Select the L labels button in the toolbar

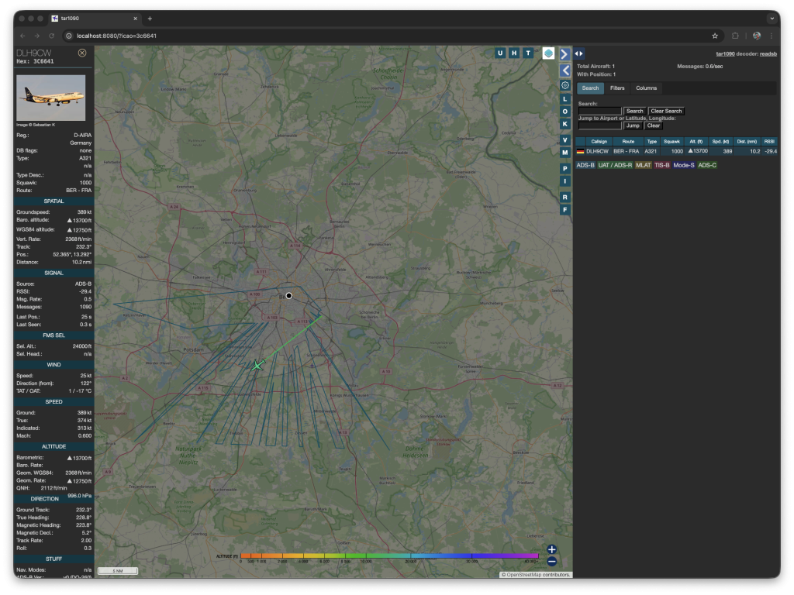point(564,98)
